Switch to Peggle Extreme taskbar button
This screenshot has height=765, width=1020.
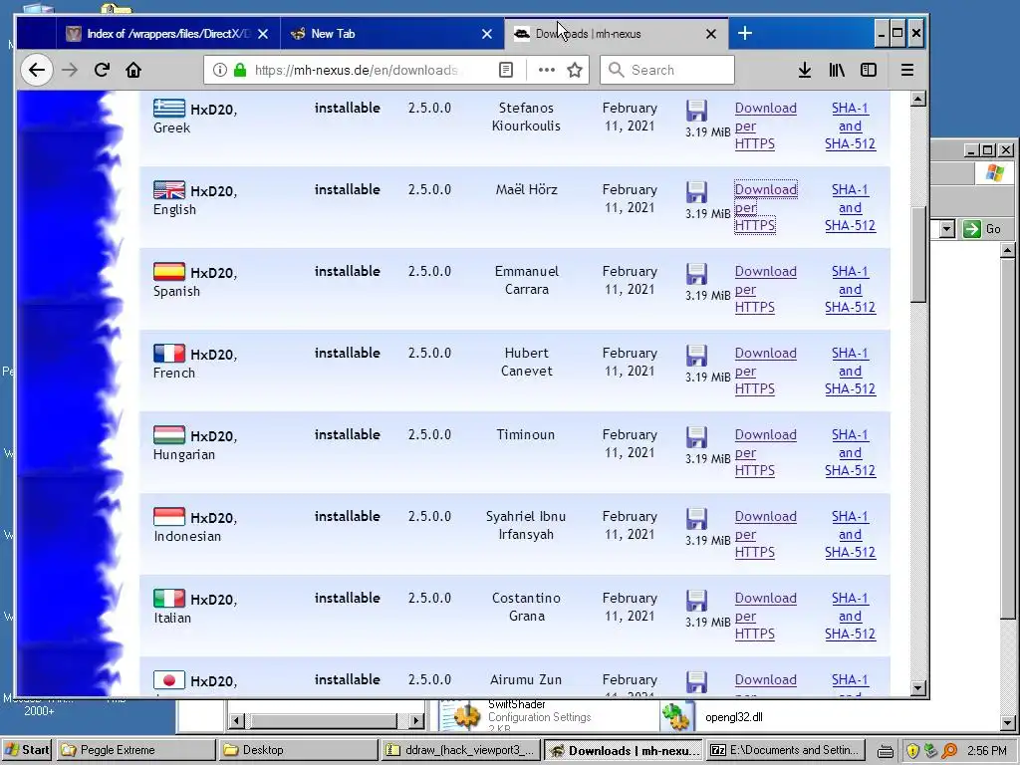135,750
